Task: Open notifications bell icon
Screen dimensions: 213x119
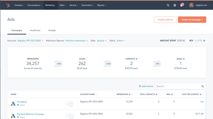Action: coord(181,5)
